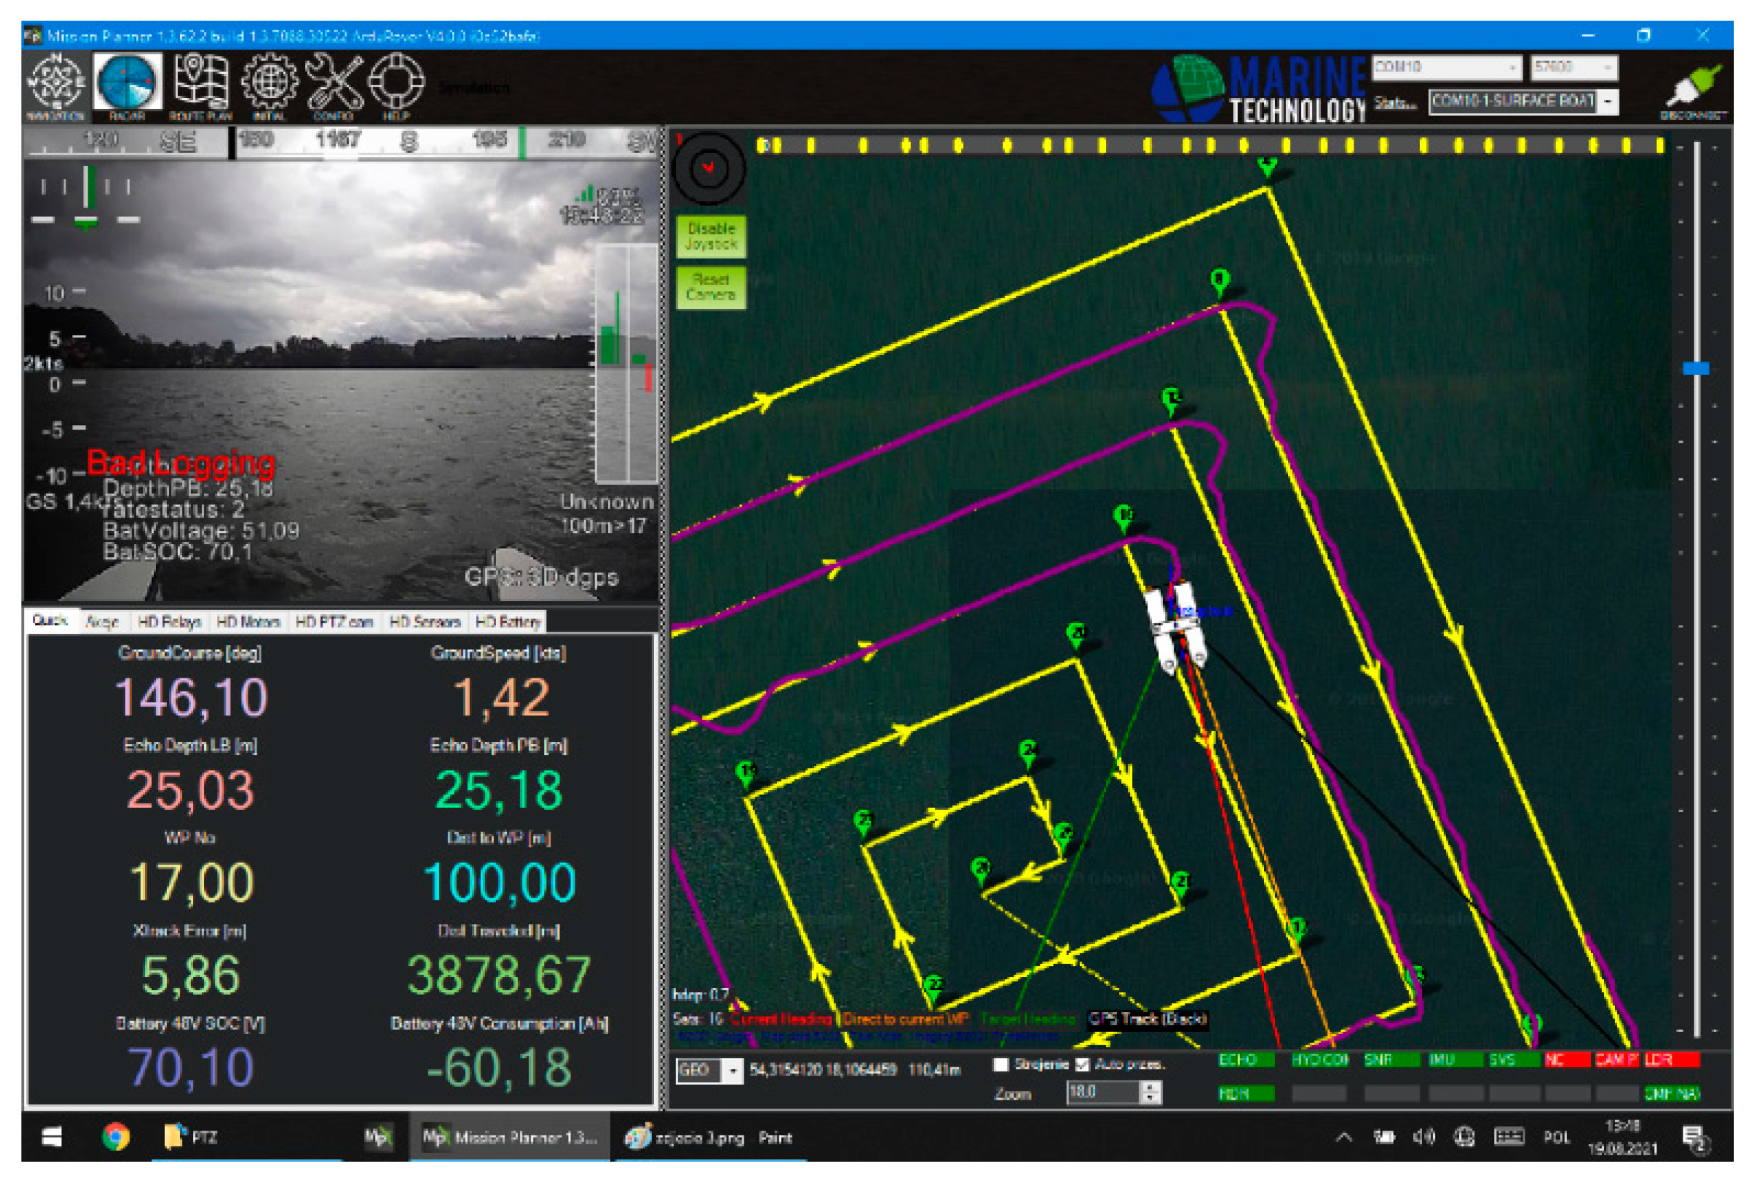This screenshot has height=1181, width=1751.
Task: Toggle the Strojenie checkbox
Action: [x=1001, y=1064]
